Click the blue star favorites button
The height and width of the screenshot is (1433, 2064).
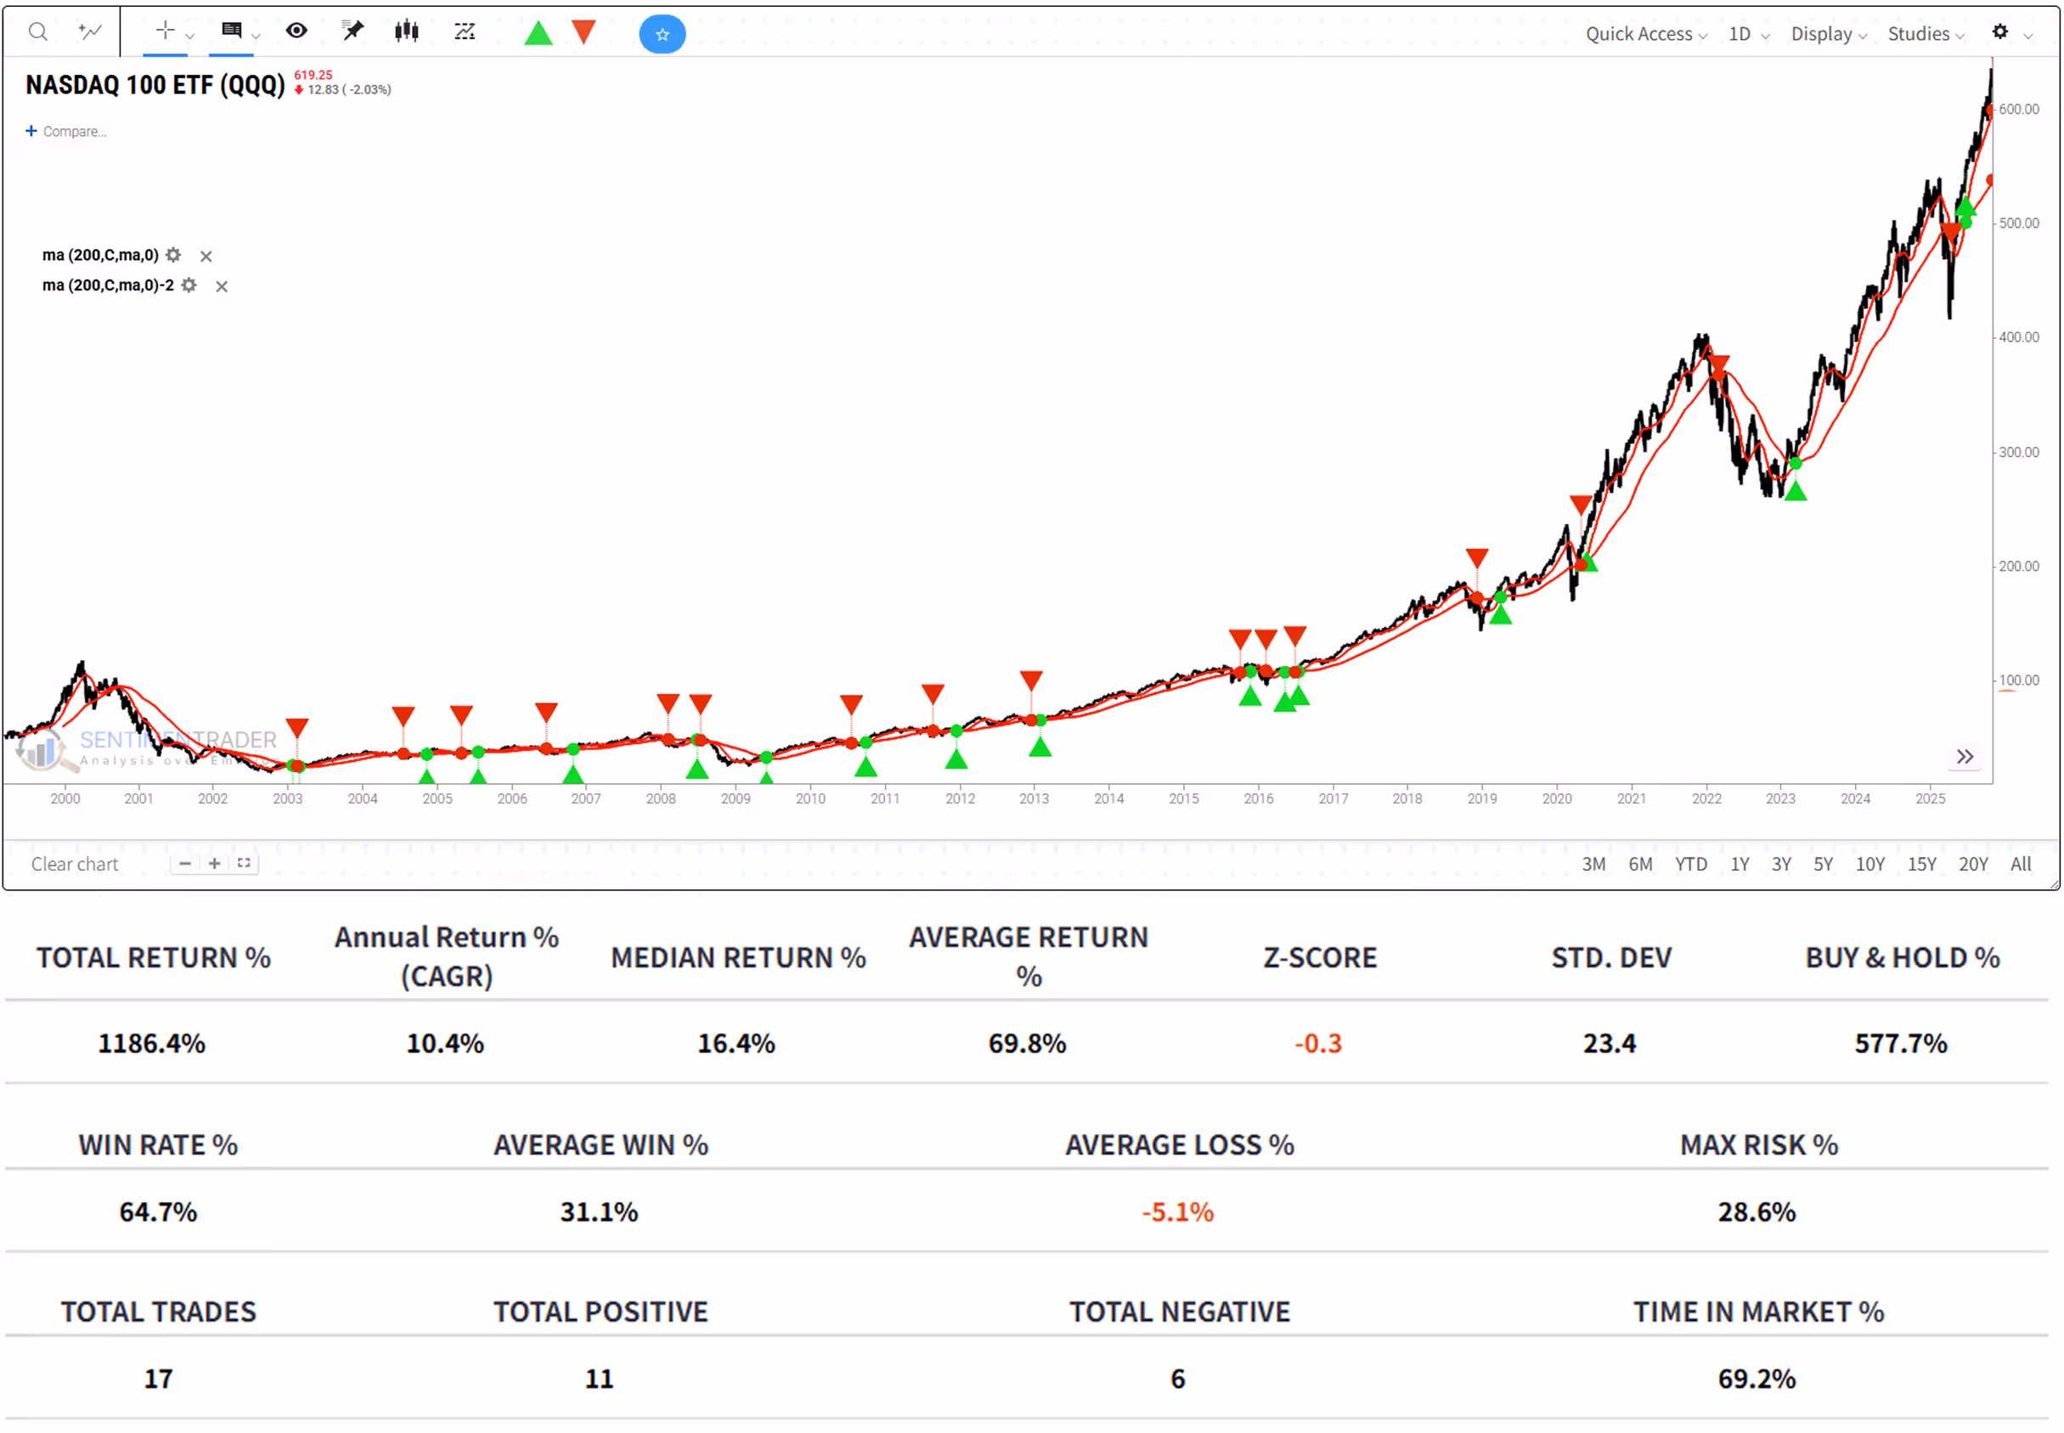coord(662,34)
